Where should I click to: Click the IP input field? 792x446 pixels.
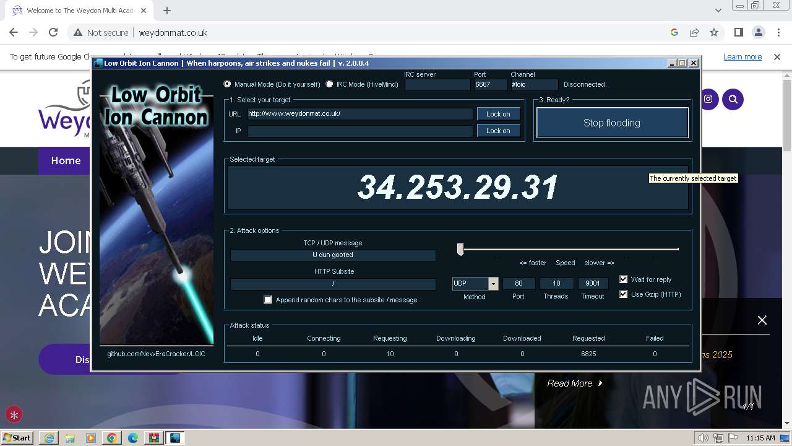click(x=360, y=131)
